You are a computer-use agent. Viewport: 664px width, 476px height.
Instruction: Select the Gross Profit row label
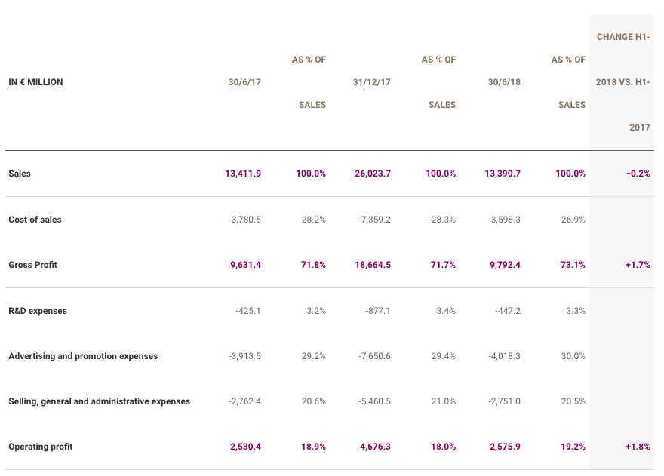click(x=32, y=265)
